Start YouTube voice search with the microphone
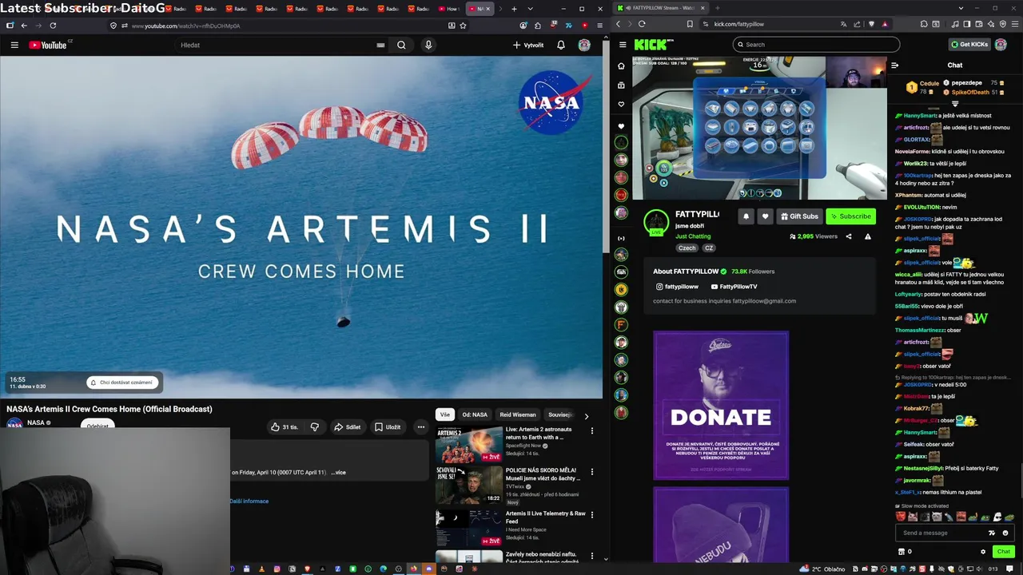The height and width of the screenshot is (575, 1023). 428,45
